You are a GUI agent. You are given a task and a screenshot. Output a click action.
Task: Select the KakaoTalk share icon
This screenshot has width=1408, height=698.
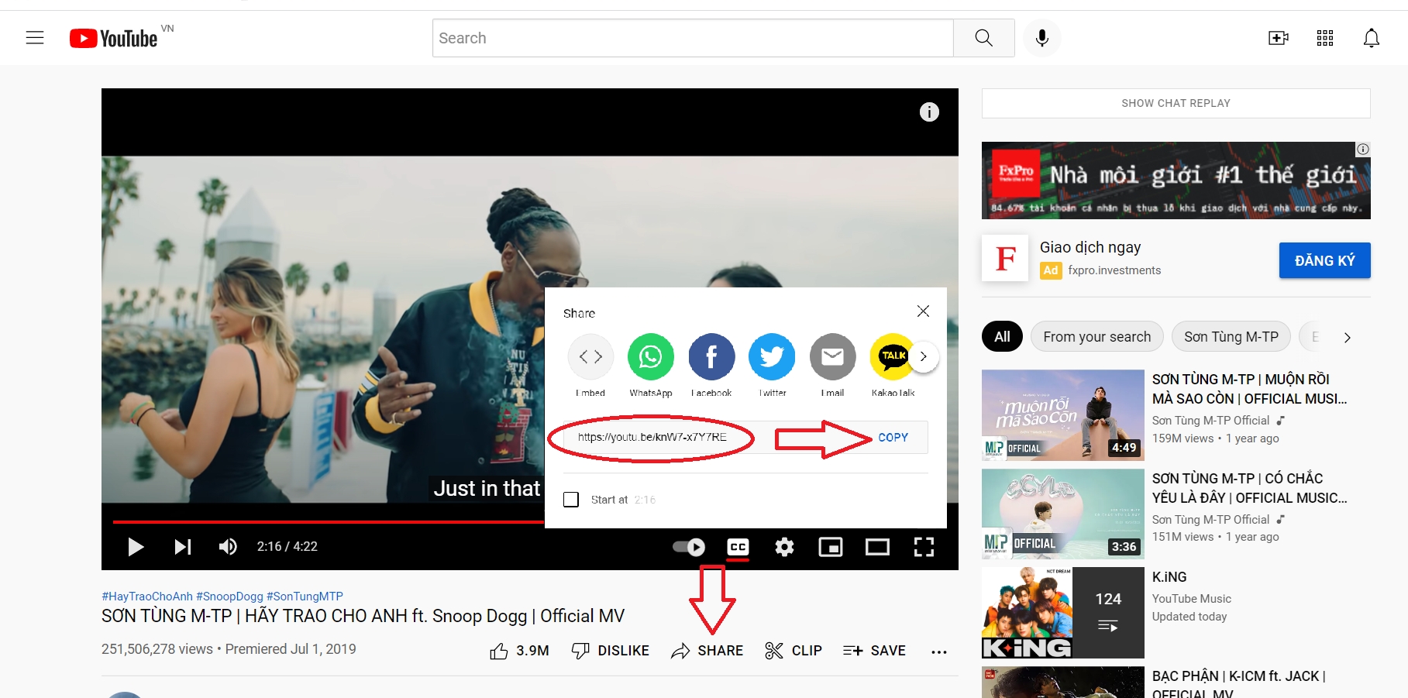892,357
